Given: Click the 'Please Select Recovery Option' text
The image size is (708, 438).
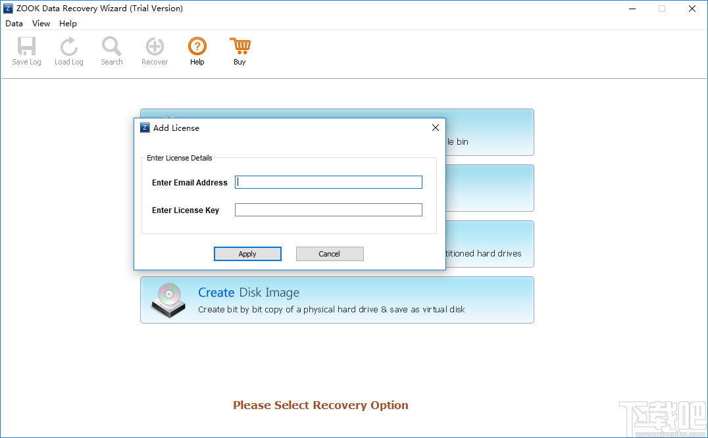Looking at the screenshot, I should 320,405.
